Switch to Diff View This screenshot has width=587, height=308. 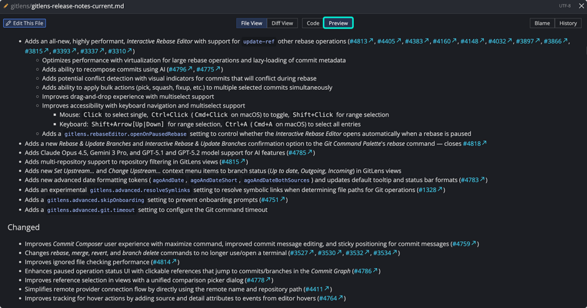click(282, 23)
